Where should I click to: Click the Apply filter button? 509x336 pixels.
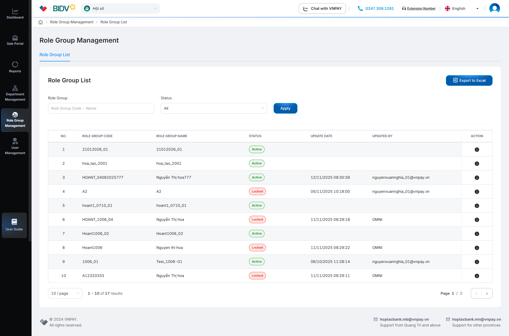pos(285,108)
